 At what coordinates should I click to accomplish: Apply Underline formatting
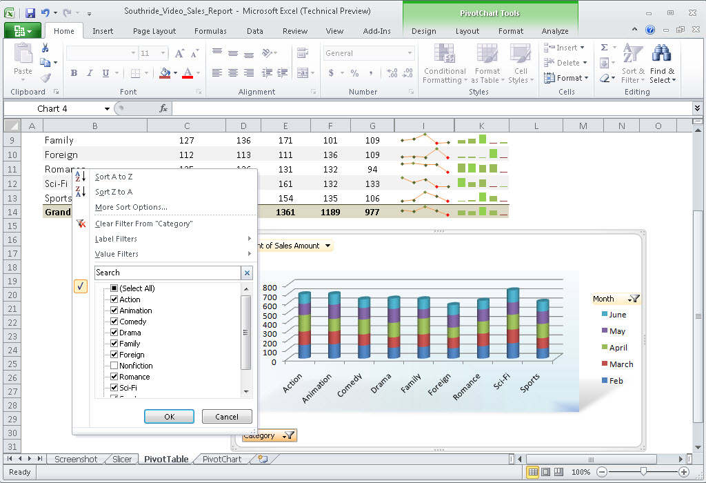105,73
